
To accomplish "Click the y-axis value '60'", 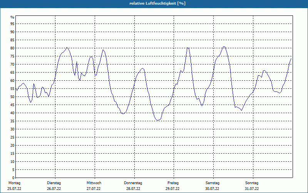I will (x=12, y=81).
